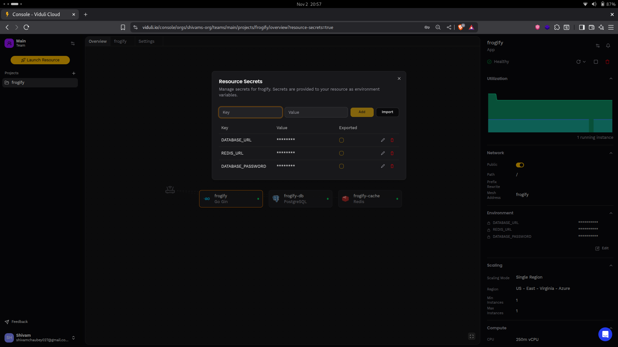Toggle Exported for DATABASE_URL
This screenshot has height=347, width=618.
click(x=342, y=140)
